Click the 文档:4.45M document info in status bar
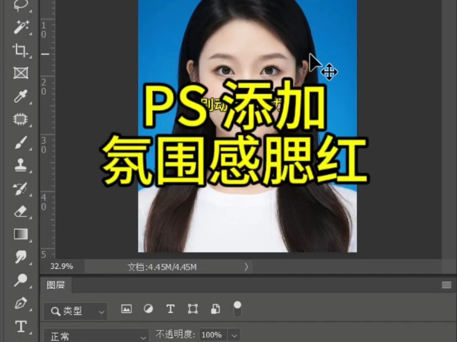 (164, 268)
